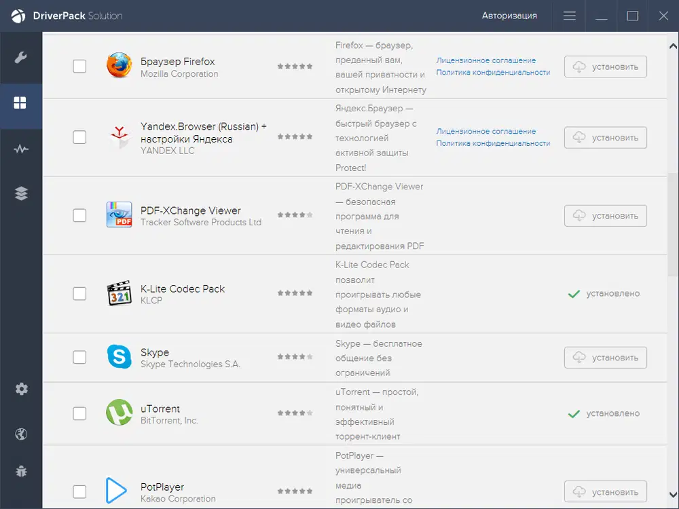Click the uTorrent description text

point(377,414)
